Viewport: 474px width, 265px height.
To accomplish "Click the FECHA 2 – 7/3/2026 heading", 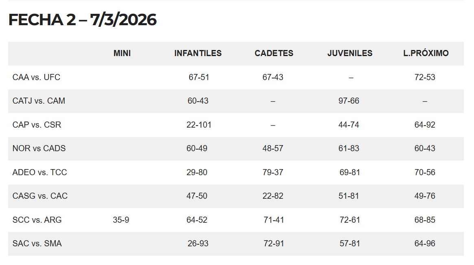I will click(83, 20).
